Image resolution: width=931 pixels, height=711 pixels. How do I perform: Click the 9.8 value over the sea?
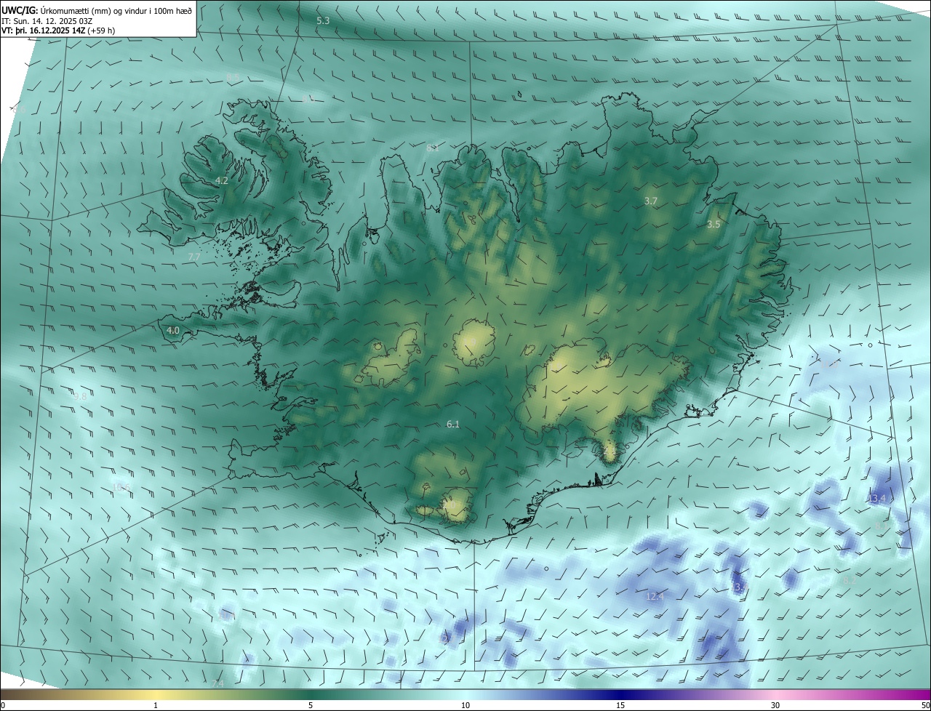pos(80,396)
